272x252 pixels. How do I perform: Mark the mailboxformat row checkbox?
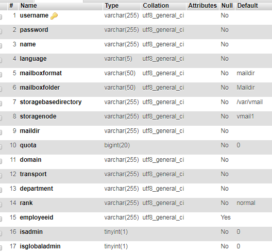[x=1, y=75]
